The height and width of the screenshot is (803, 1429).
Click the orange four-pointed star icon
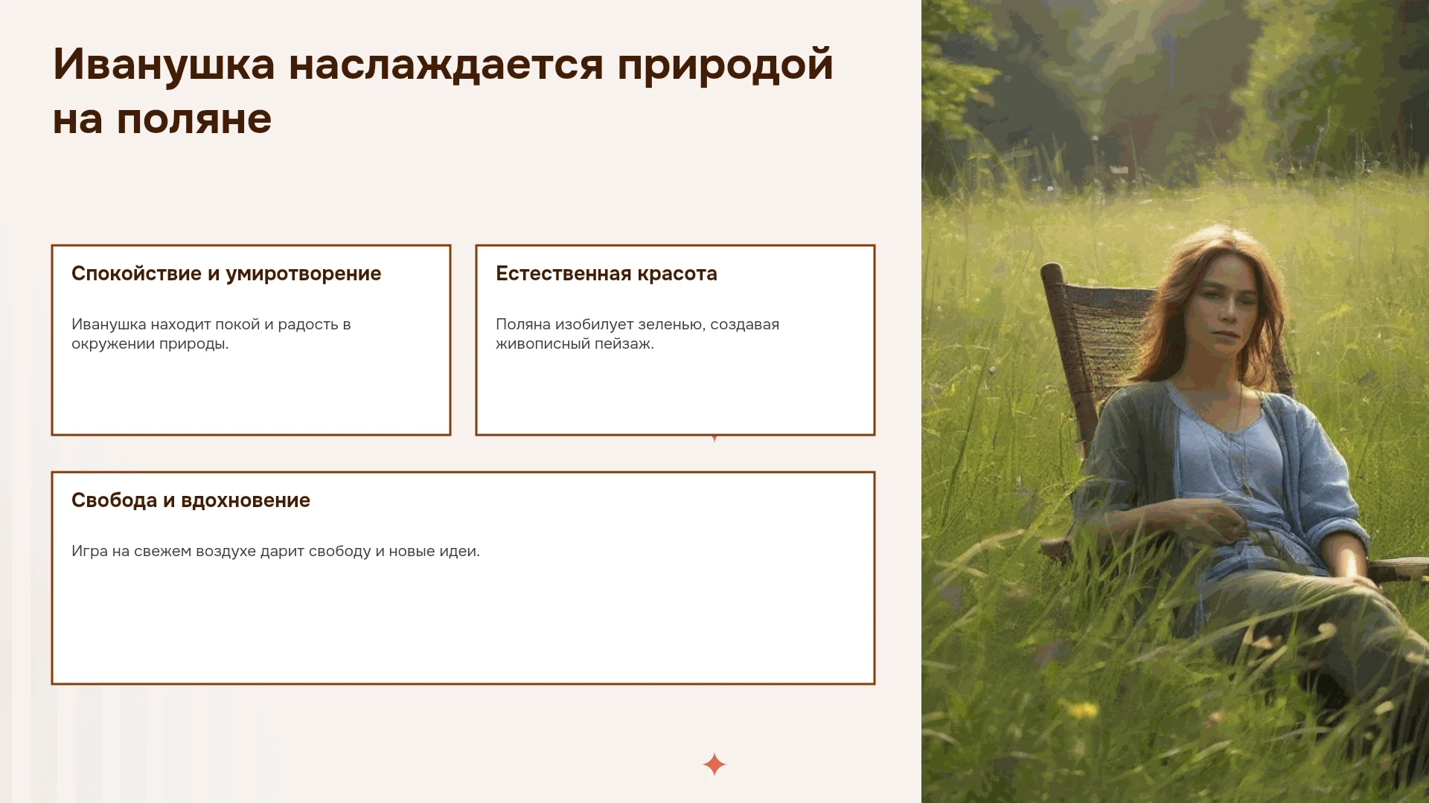pyautogui.click(x=714, y=764)
